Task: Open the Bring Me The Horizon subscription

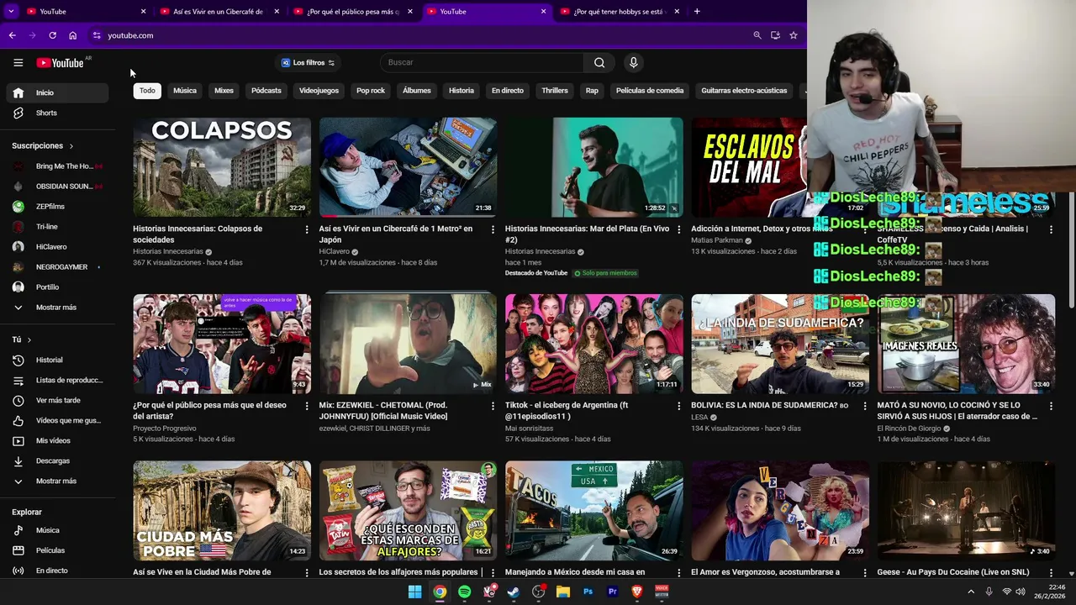Action: pos(57,166)
